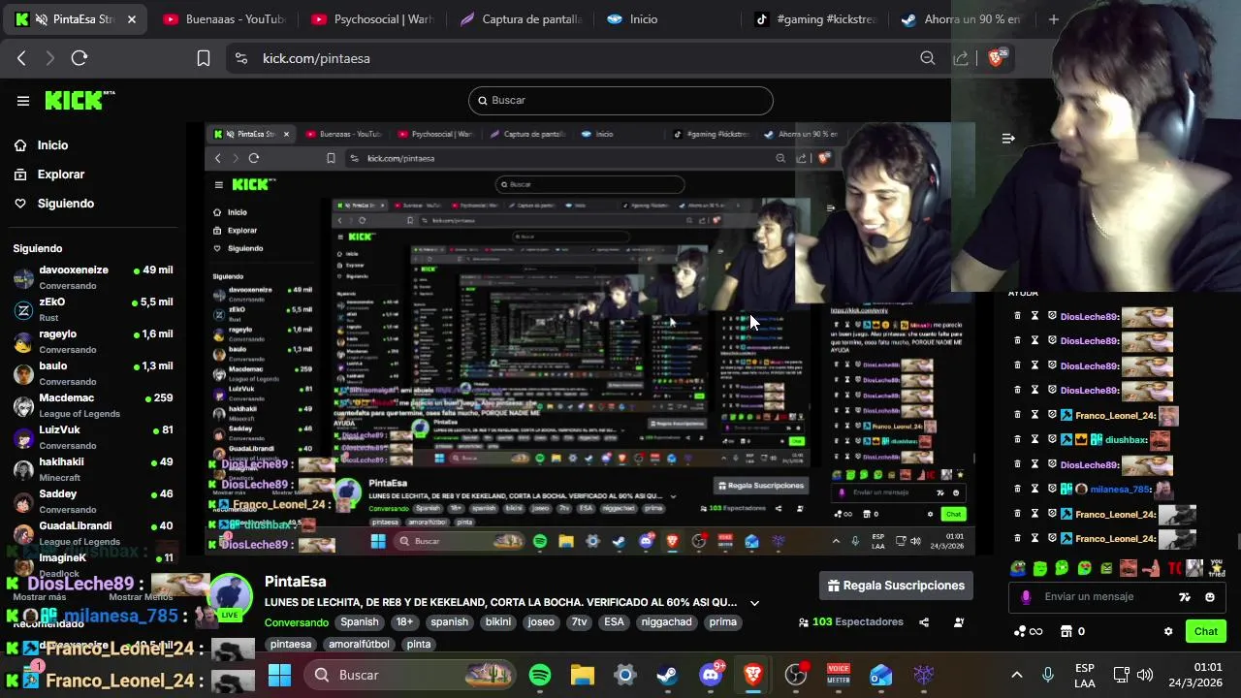Share the stream via share icon
This screenshot has height=698, width=1241.
(924, 622)
